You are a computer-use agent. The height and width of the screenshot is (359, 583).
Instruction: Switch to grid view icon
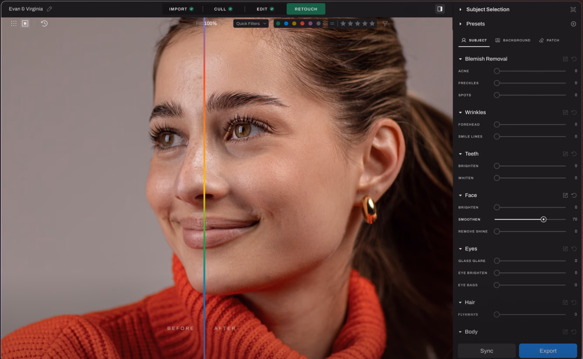click(x=14, y=23)
